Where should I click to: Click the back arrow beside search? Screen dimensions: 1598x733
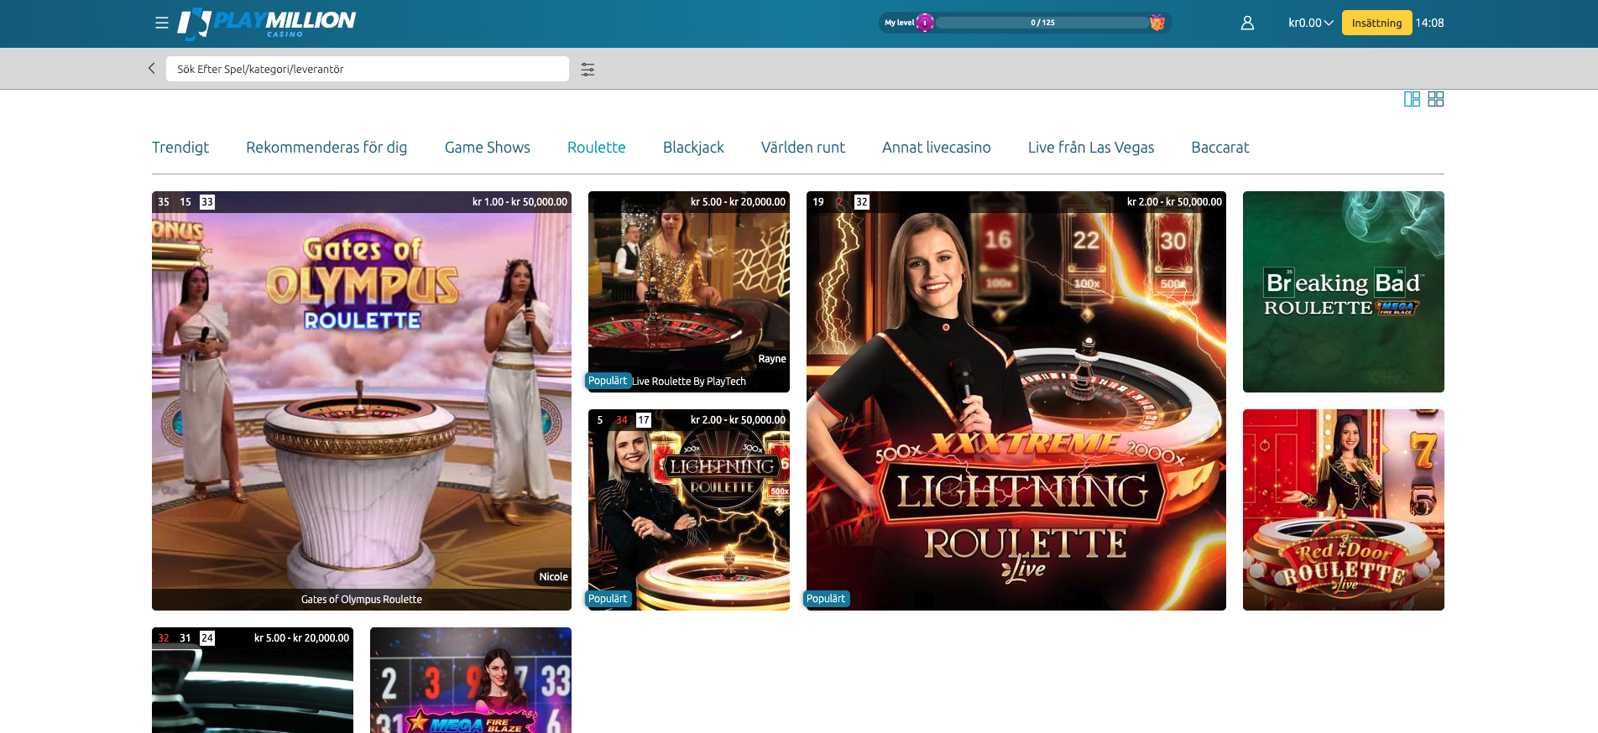pos(151,69)
